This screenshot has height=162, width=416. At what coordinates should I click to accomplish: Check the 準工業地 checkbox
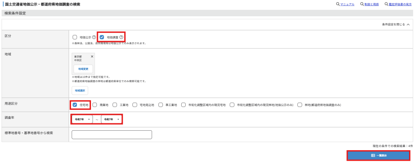tap(160, 105)
